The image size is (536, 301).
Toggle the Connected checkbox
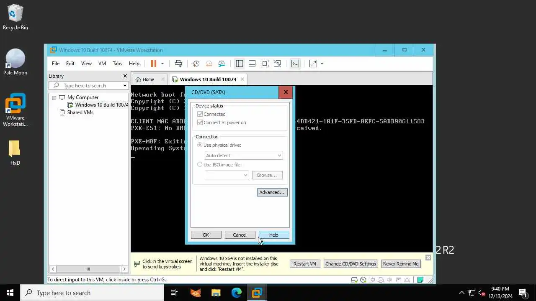point(200,114)
